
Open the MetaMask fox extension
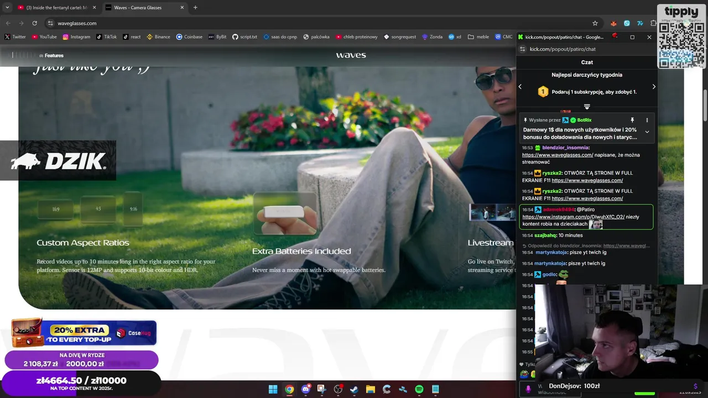[x=613, y=23]
